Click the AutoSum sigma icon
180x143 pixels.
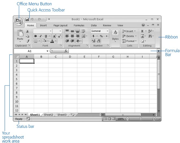(142, 31)
